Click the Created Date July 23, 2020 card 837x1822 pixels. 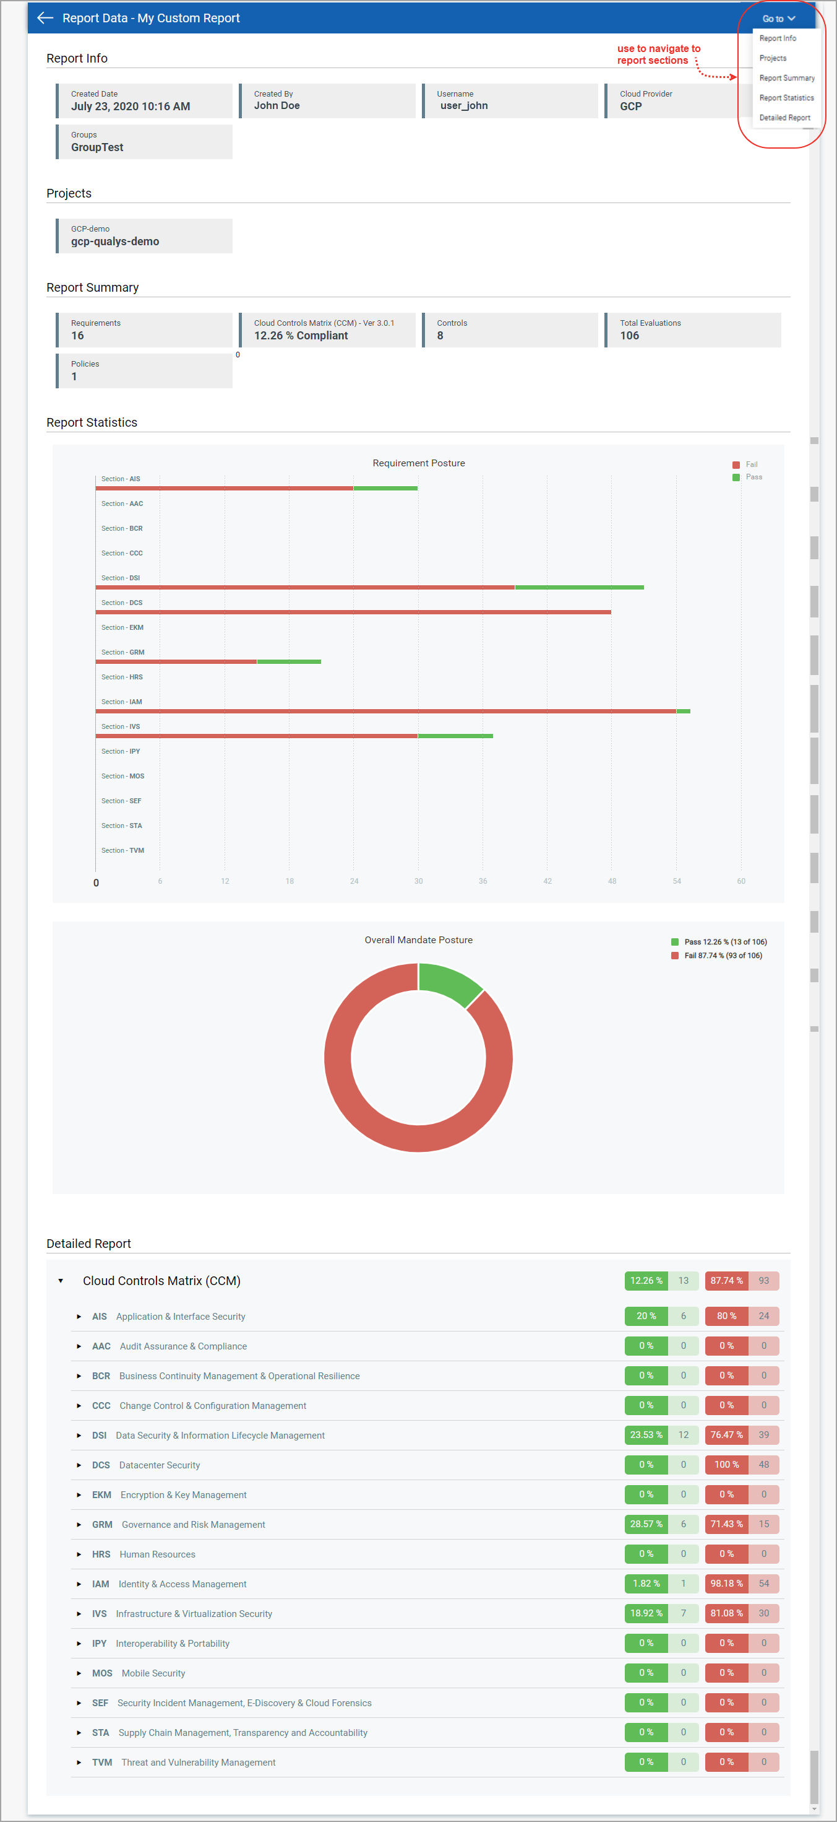coord(144,100)
